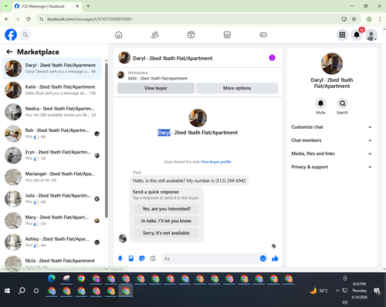Open the Gaming icon in top navigation
Screen dimensions: 386x307
(x=263, y=35)
